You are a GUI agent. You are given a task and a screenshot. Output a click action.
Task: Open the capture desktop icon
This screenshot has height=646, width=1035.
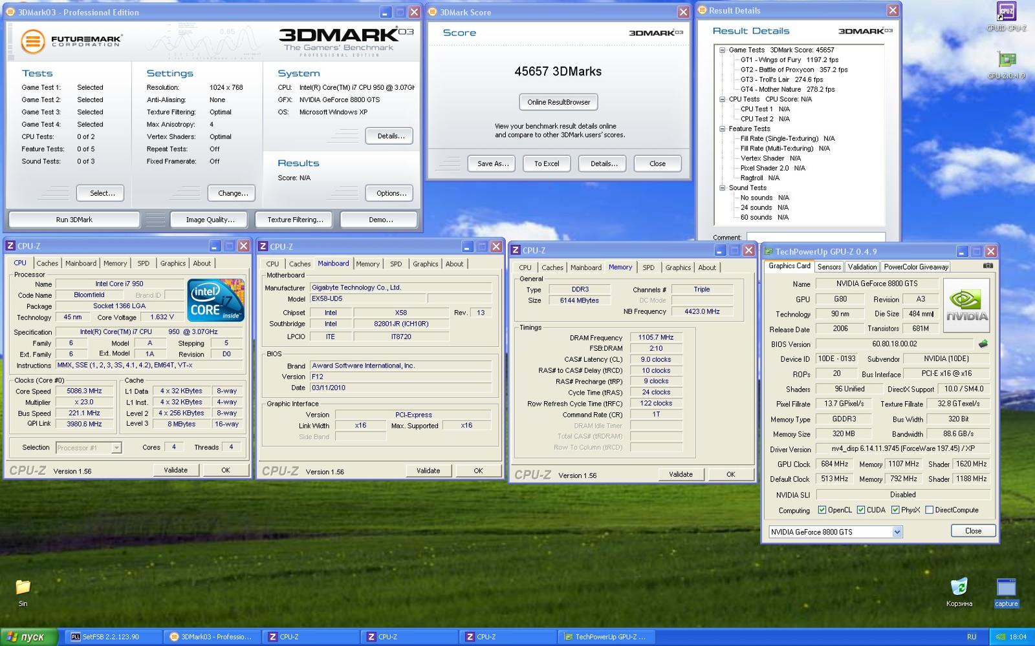(x=1006, y=592)
